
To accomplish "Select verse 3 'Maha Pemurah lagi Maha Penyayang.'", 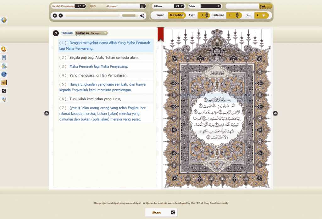I will [106, 66].
